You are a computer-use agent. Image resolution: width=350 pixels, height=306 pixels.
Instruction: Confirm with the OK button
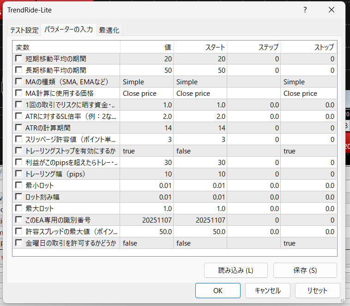pos(218,290)
